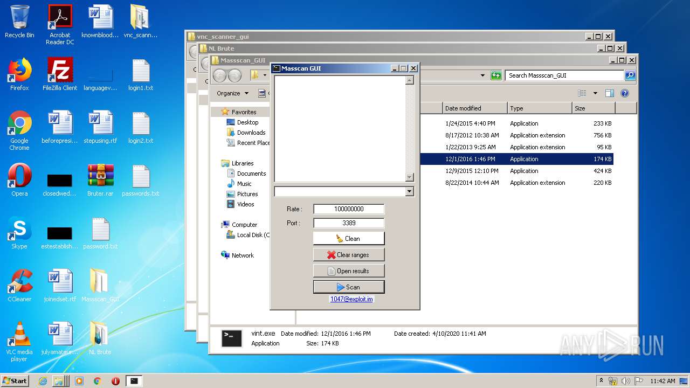Show hidden system tray icons
Image resolution: width=690 pixels, height=388 pixels.
(x=601, y=381)
